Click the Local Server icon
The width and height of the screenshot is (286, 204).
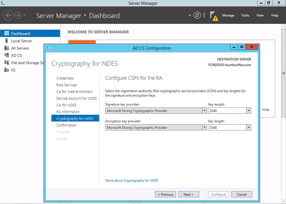(x=7, y=41)
